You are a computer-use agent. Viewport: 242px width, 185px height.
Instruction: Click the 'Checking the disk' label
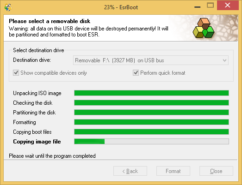(x=33, y=103)
